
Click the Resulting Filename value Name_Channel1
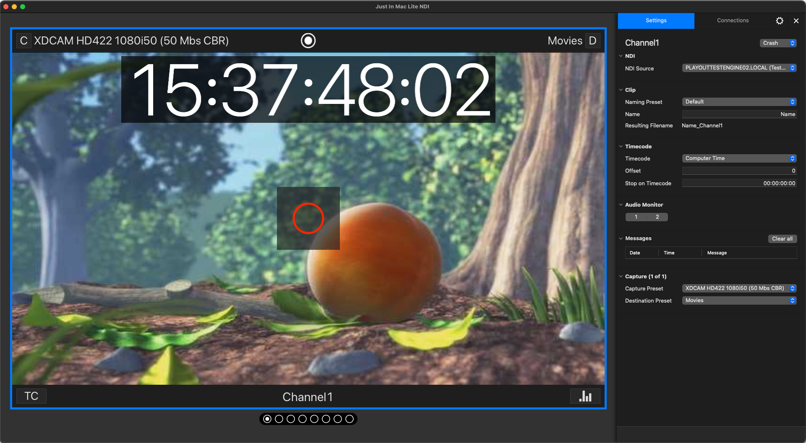coord(702,126)
